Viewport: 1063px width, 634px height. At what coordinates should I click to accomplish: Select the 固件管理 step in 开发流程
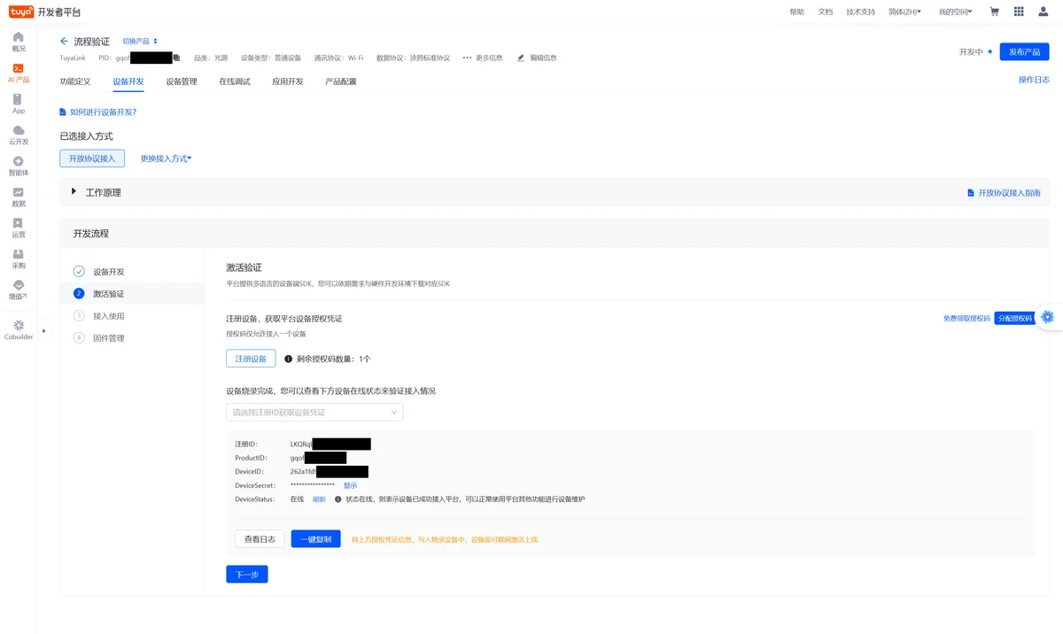pos(109,338)
